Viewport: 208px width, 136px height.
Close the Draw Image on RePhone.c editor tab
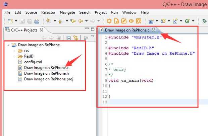(x=154, y=30)
